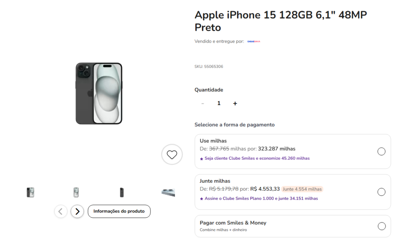Select the 'Use milhas' payment option

[x=381, y=151]
